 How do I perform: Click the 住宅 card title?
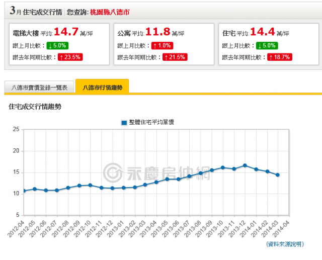[x=229, y=33]
